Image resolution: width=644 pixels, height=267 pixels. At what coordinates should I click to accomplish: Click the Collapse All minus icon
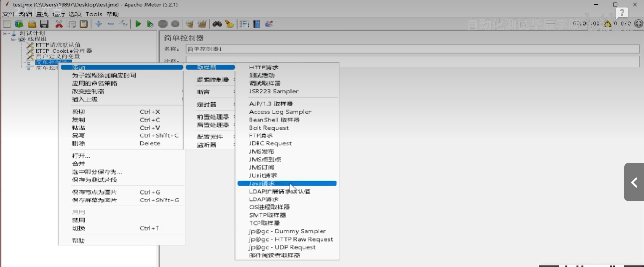pos(111,24)
